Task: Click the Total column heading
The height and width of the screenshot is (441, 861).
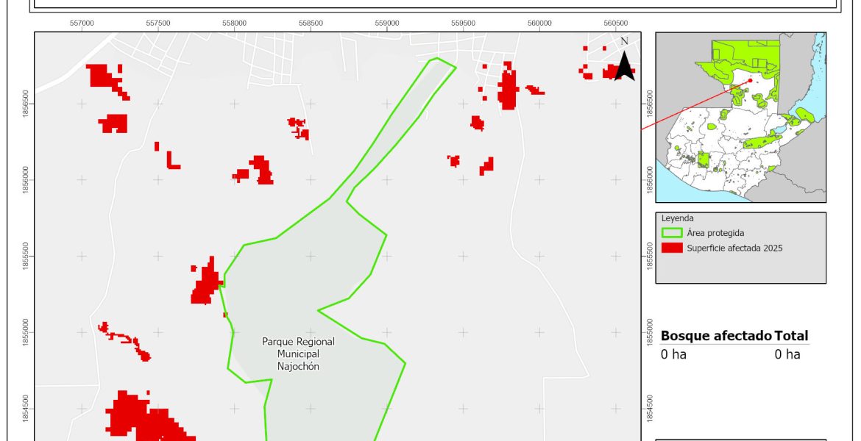Action: pos(791,336)
